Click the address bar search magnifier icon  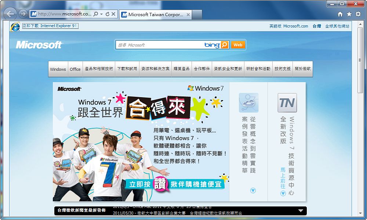(x=95, y=14)
